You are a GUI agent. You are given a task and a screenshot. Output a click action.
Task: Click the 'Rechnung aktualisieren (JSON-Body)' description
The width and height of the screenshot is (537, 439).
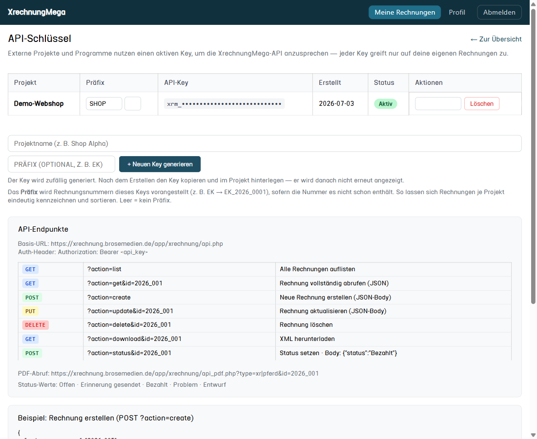pos(333,311)
